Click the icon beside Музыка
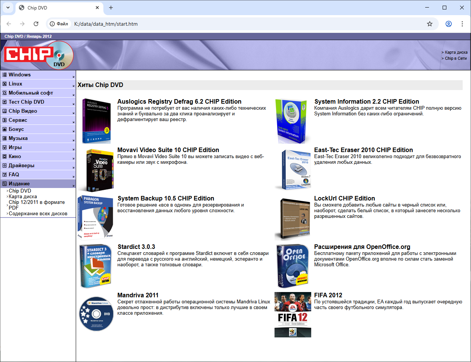The height and width of the screenshot is (362, 471). click(5, 138)
